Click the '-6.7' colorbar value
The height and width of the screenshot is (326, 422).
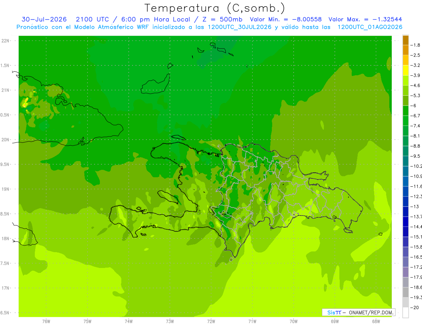pyautogui.click(x=415, y=116)
